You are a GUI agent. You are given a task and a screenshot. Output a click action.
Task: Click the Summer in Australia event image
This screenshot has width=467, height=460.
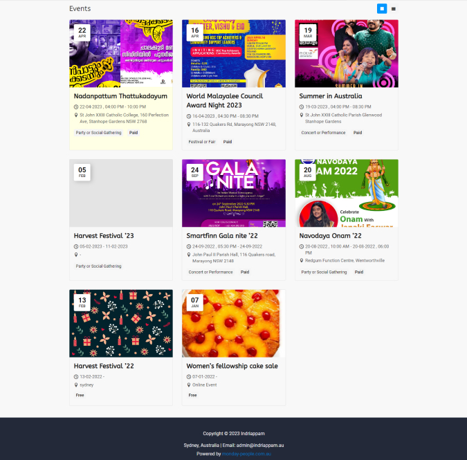[x=347, y=53]
